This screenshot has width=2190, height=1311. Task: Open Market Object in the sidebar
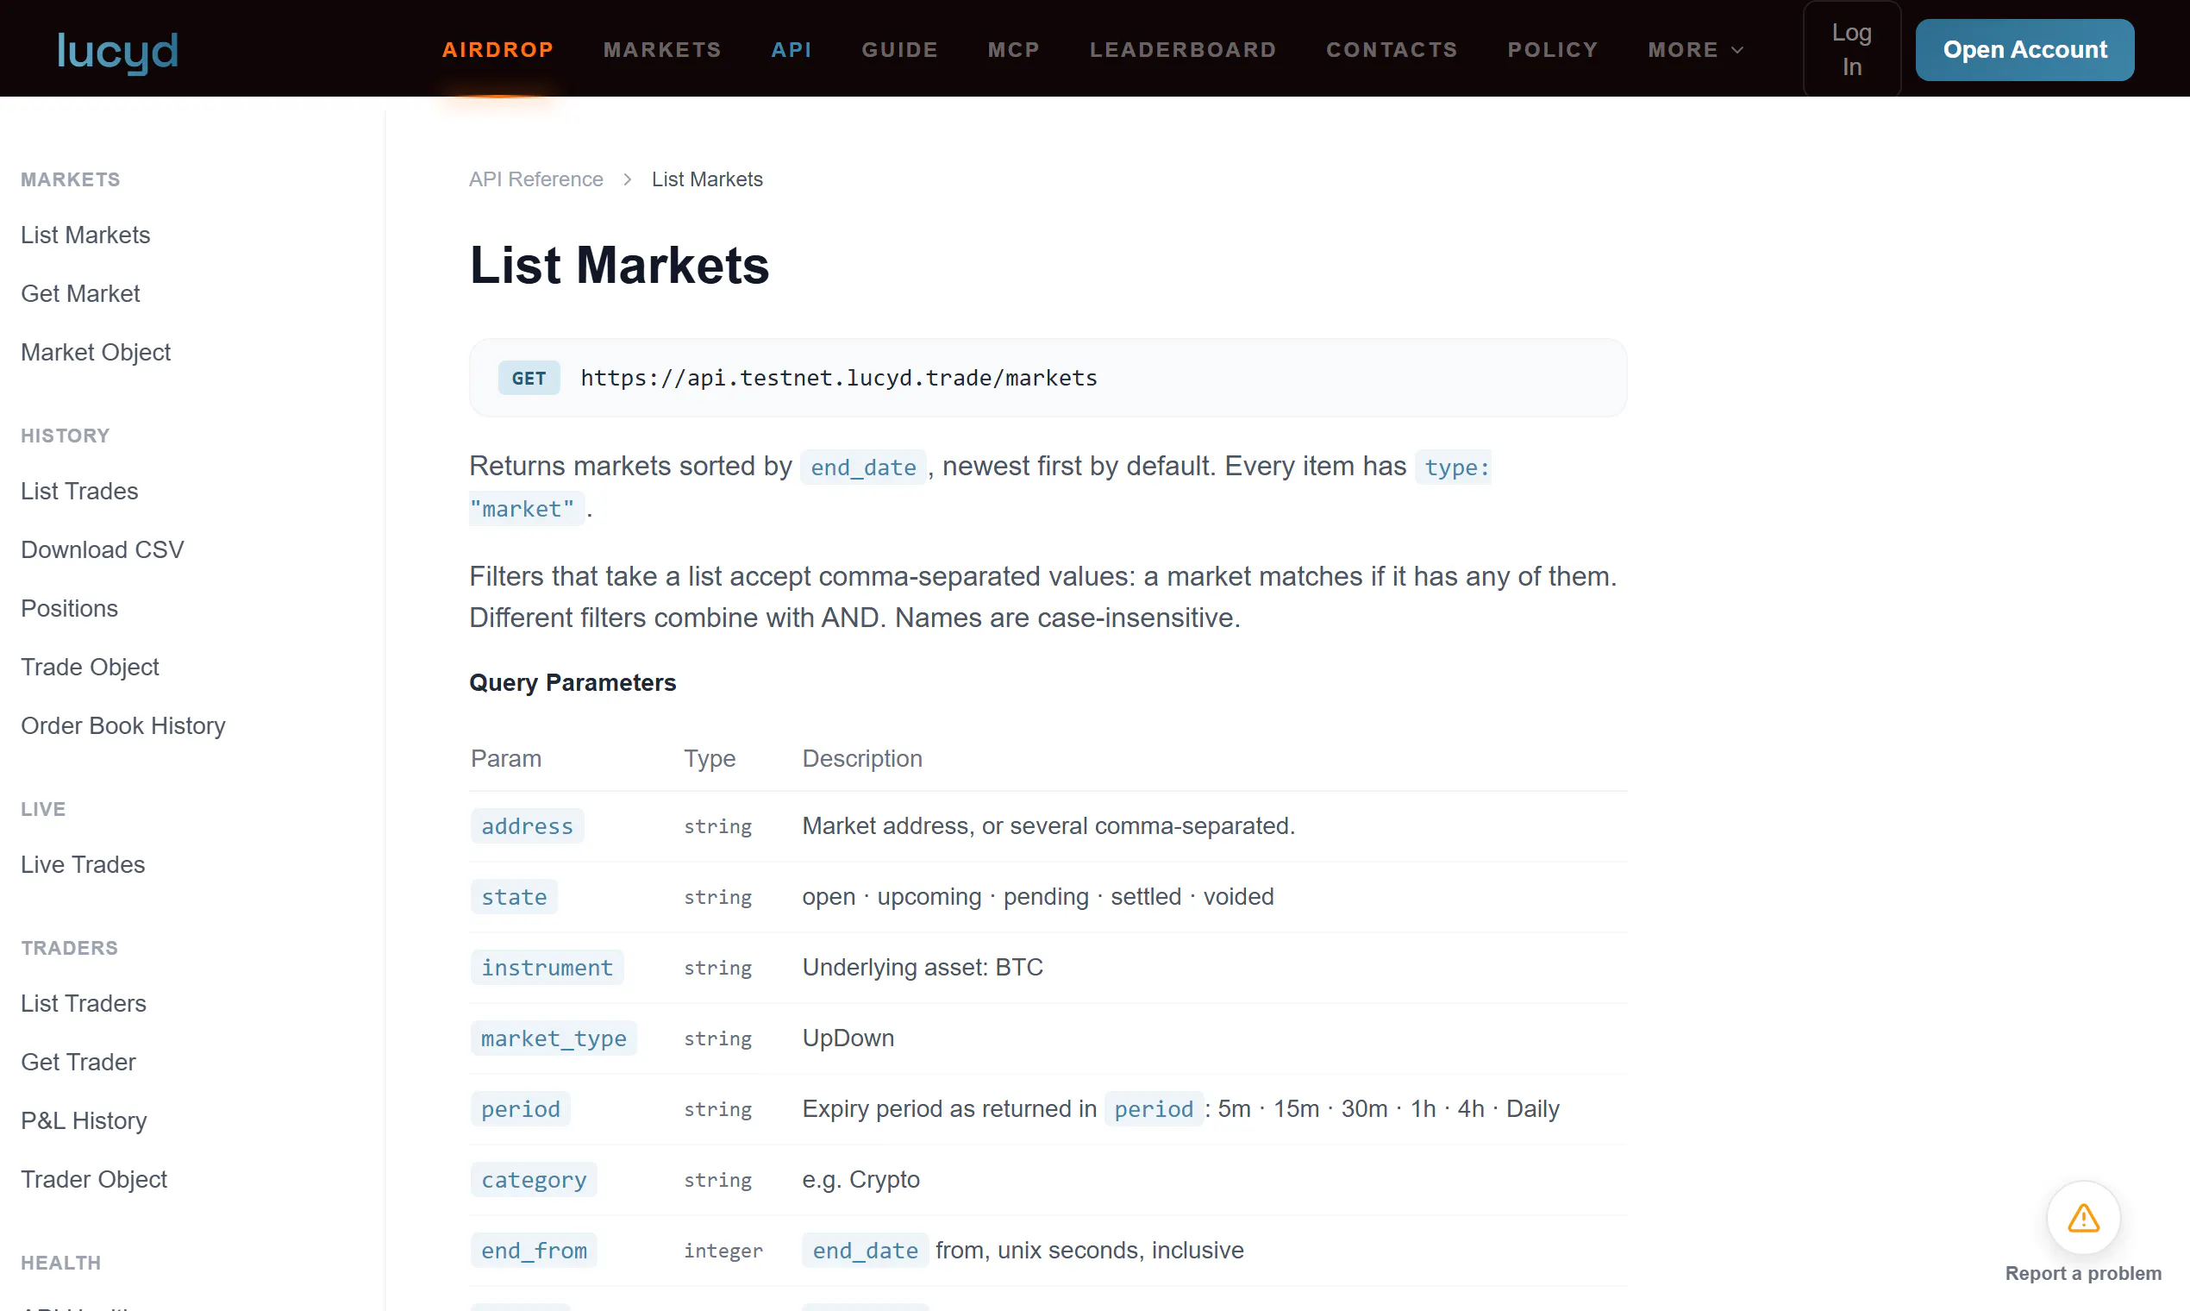(x=96, y=352)
